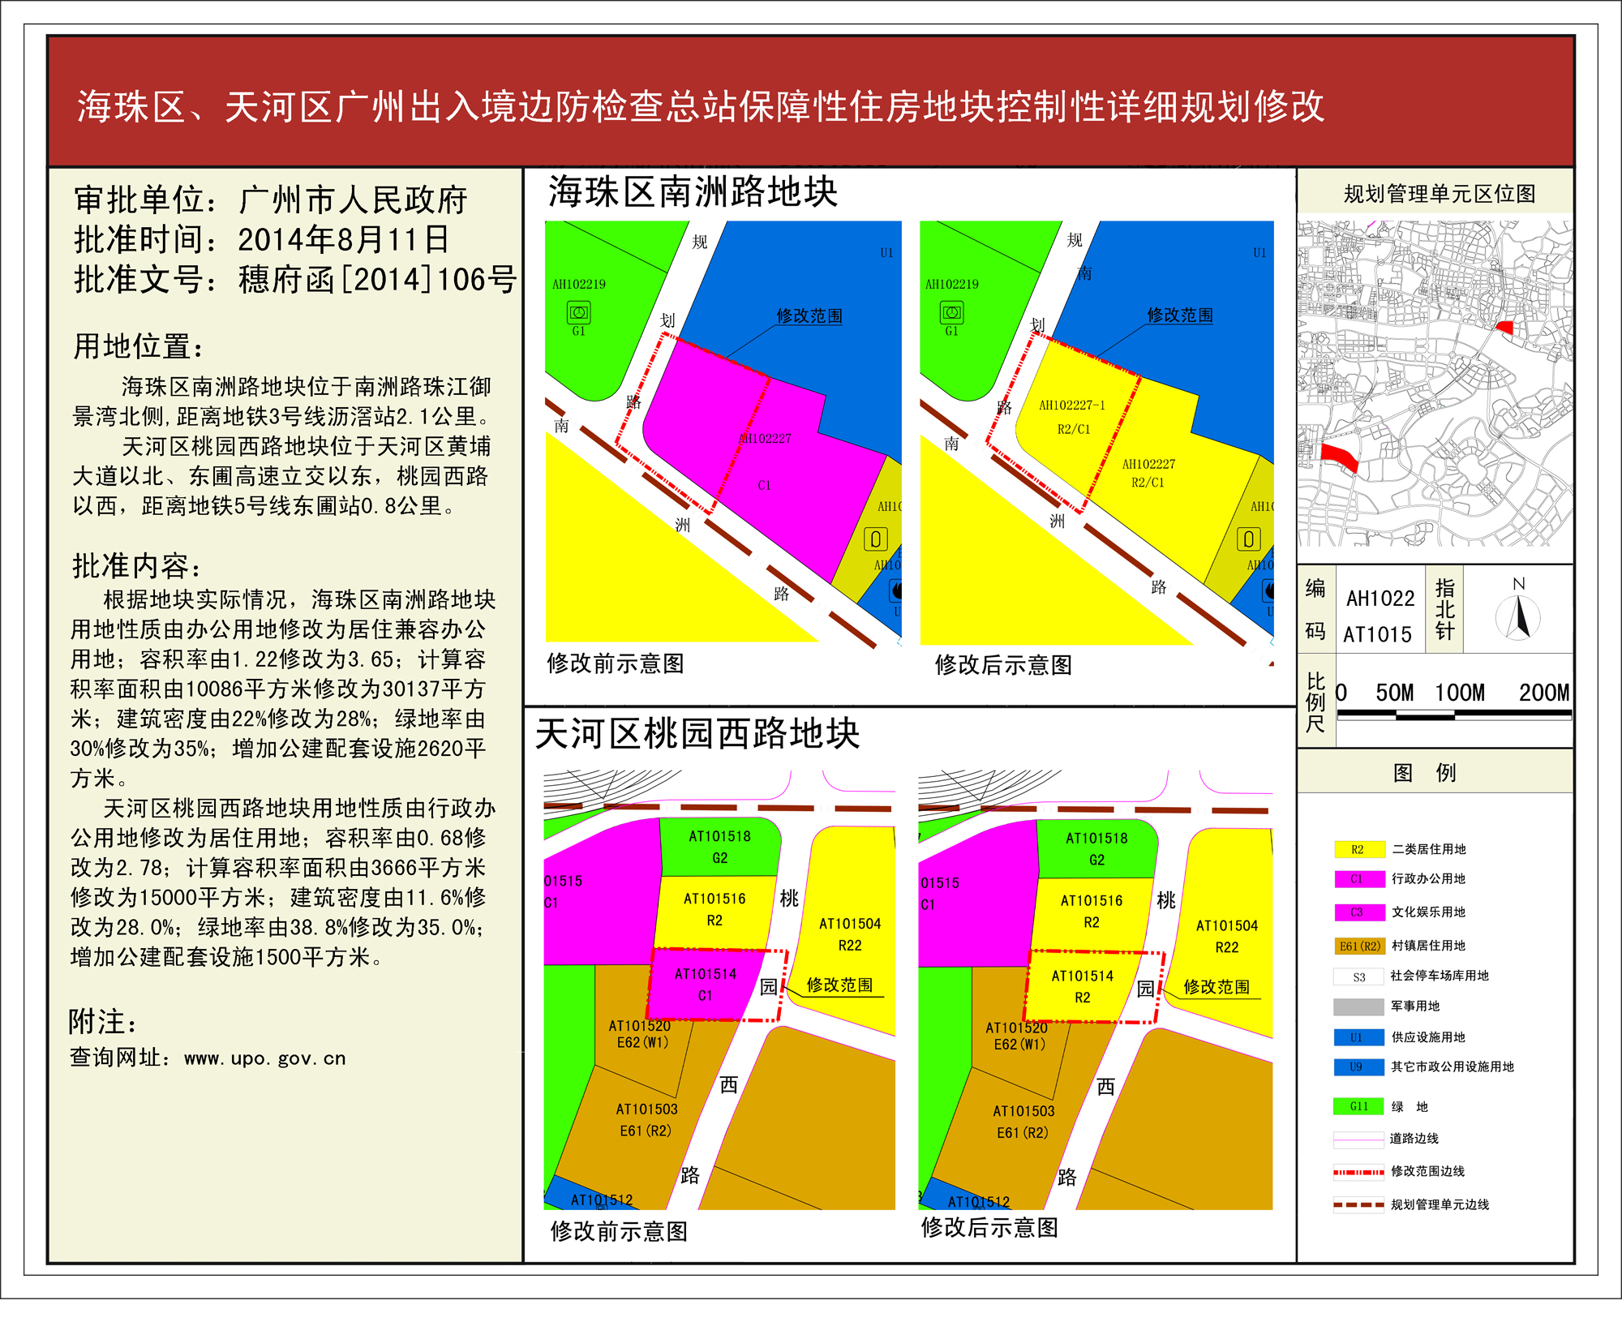1622x1322 pixels.
Task: Click the 'AT101520 E62(W1)' label in the Tianhe after-modification map
Action: pyautogui.click(x=1017, y=1036)
